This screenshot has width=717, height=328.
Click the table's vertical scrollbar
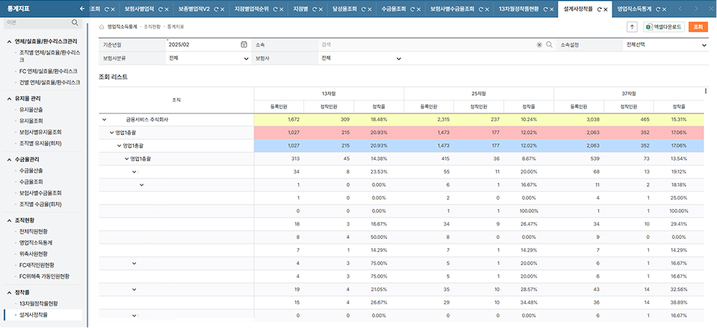click(x=707, y=91)
